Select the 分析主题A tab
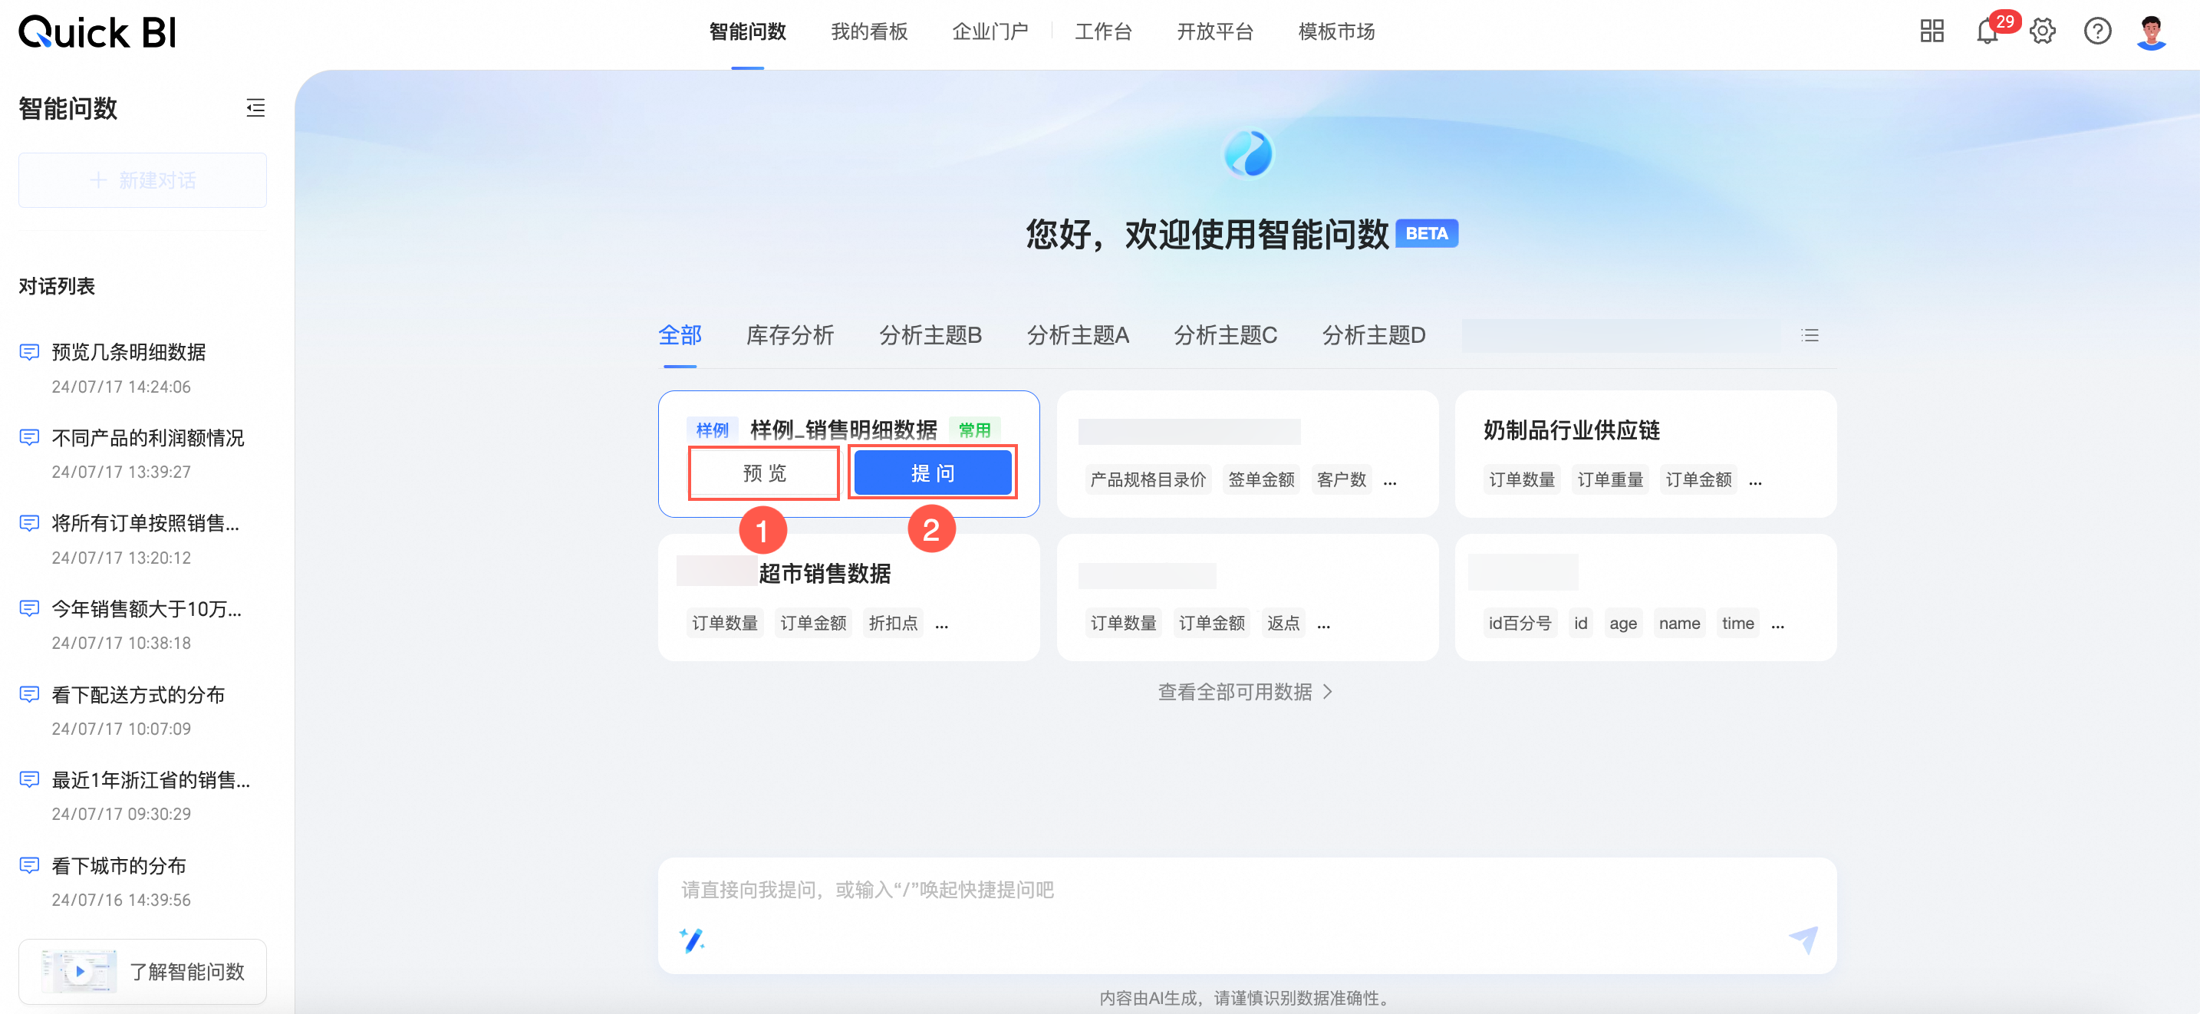 coord(1078,335)
